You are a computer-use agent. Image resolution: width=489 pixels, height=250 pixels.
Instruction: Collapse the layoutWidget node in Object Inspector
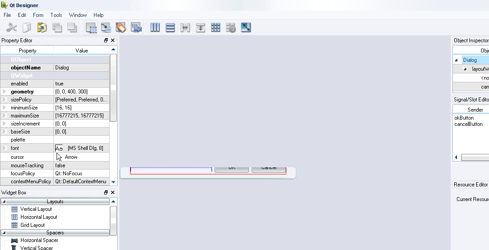[465, 69]
